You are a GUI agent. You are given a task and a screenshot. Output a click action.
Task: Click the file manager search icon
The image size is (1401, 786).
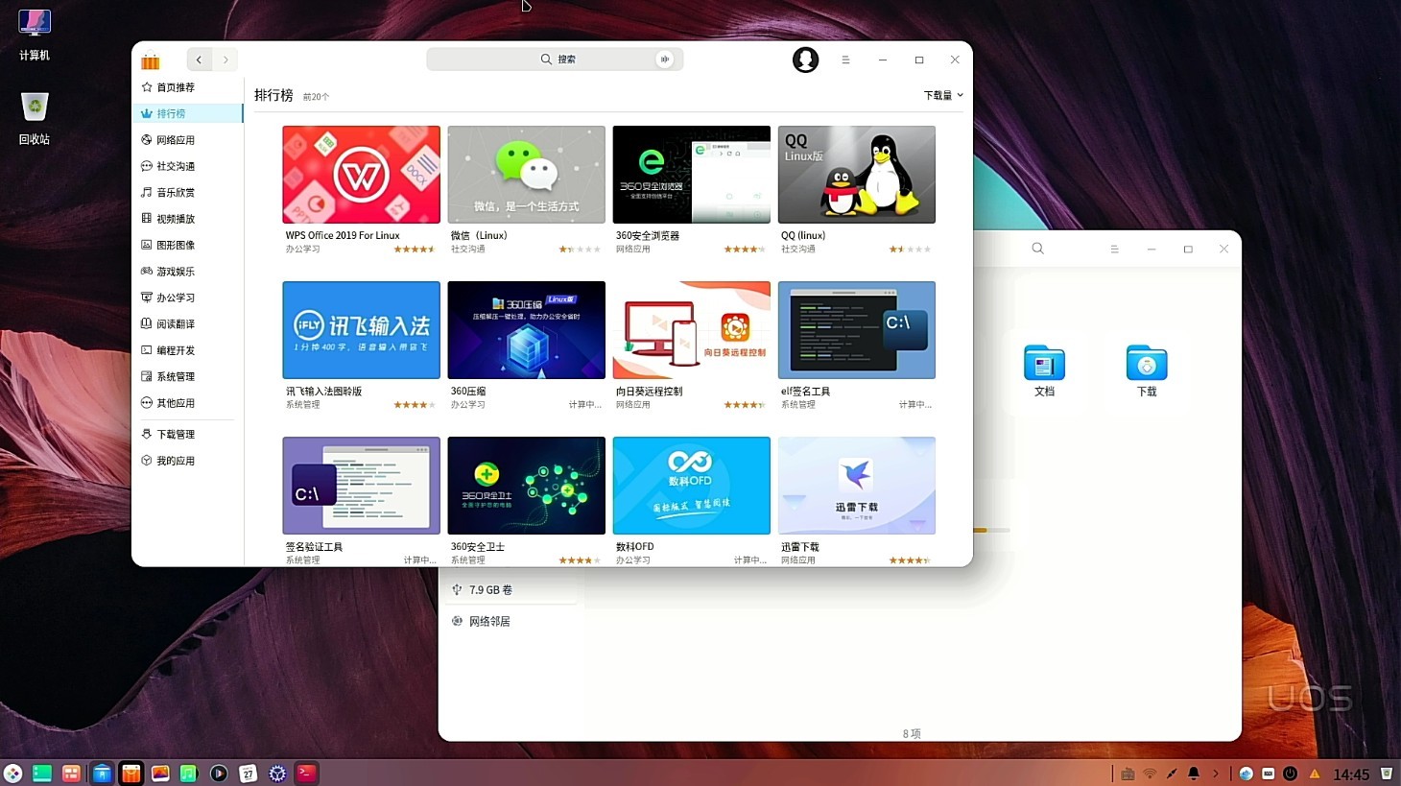[1037, 249]
